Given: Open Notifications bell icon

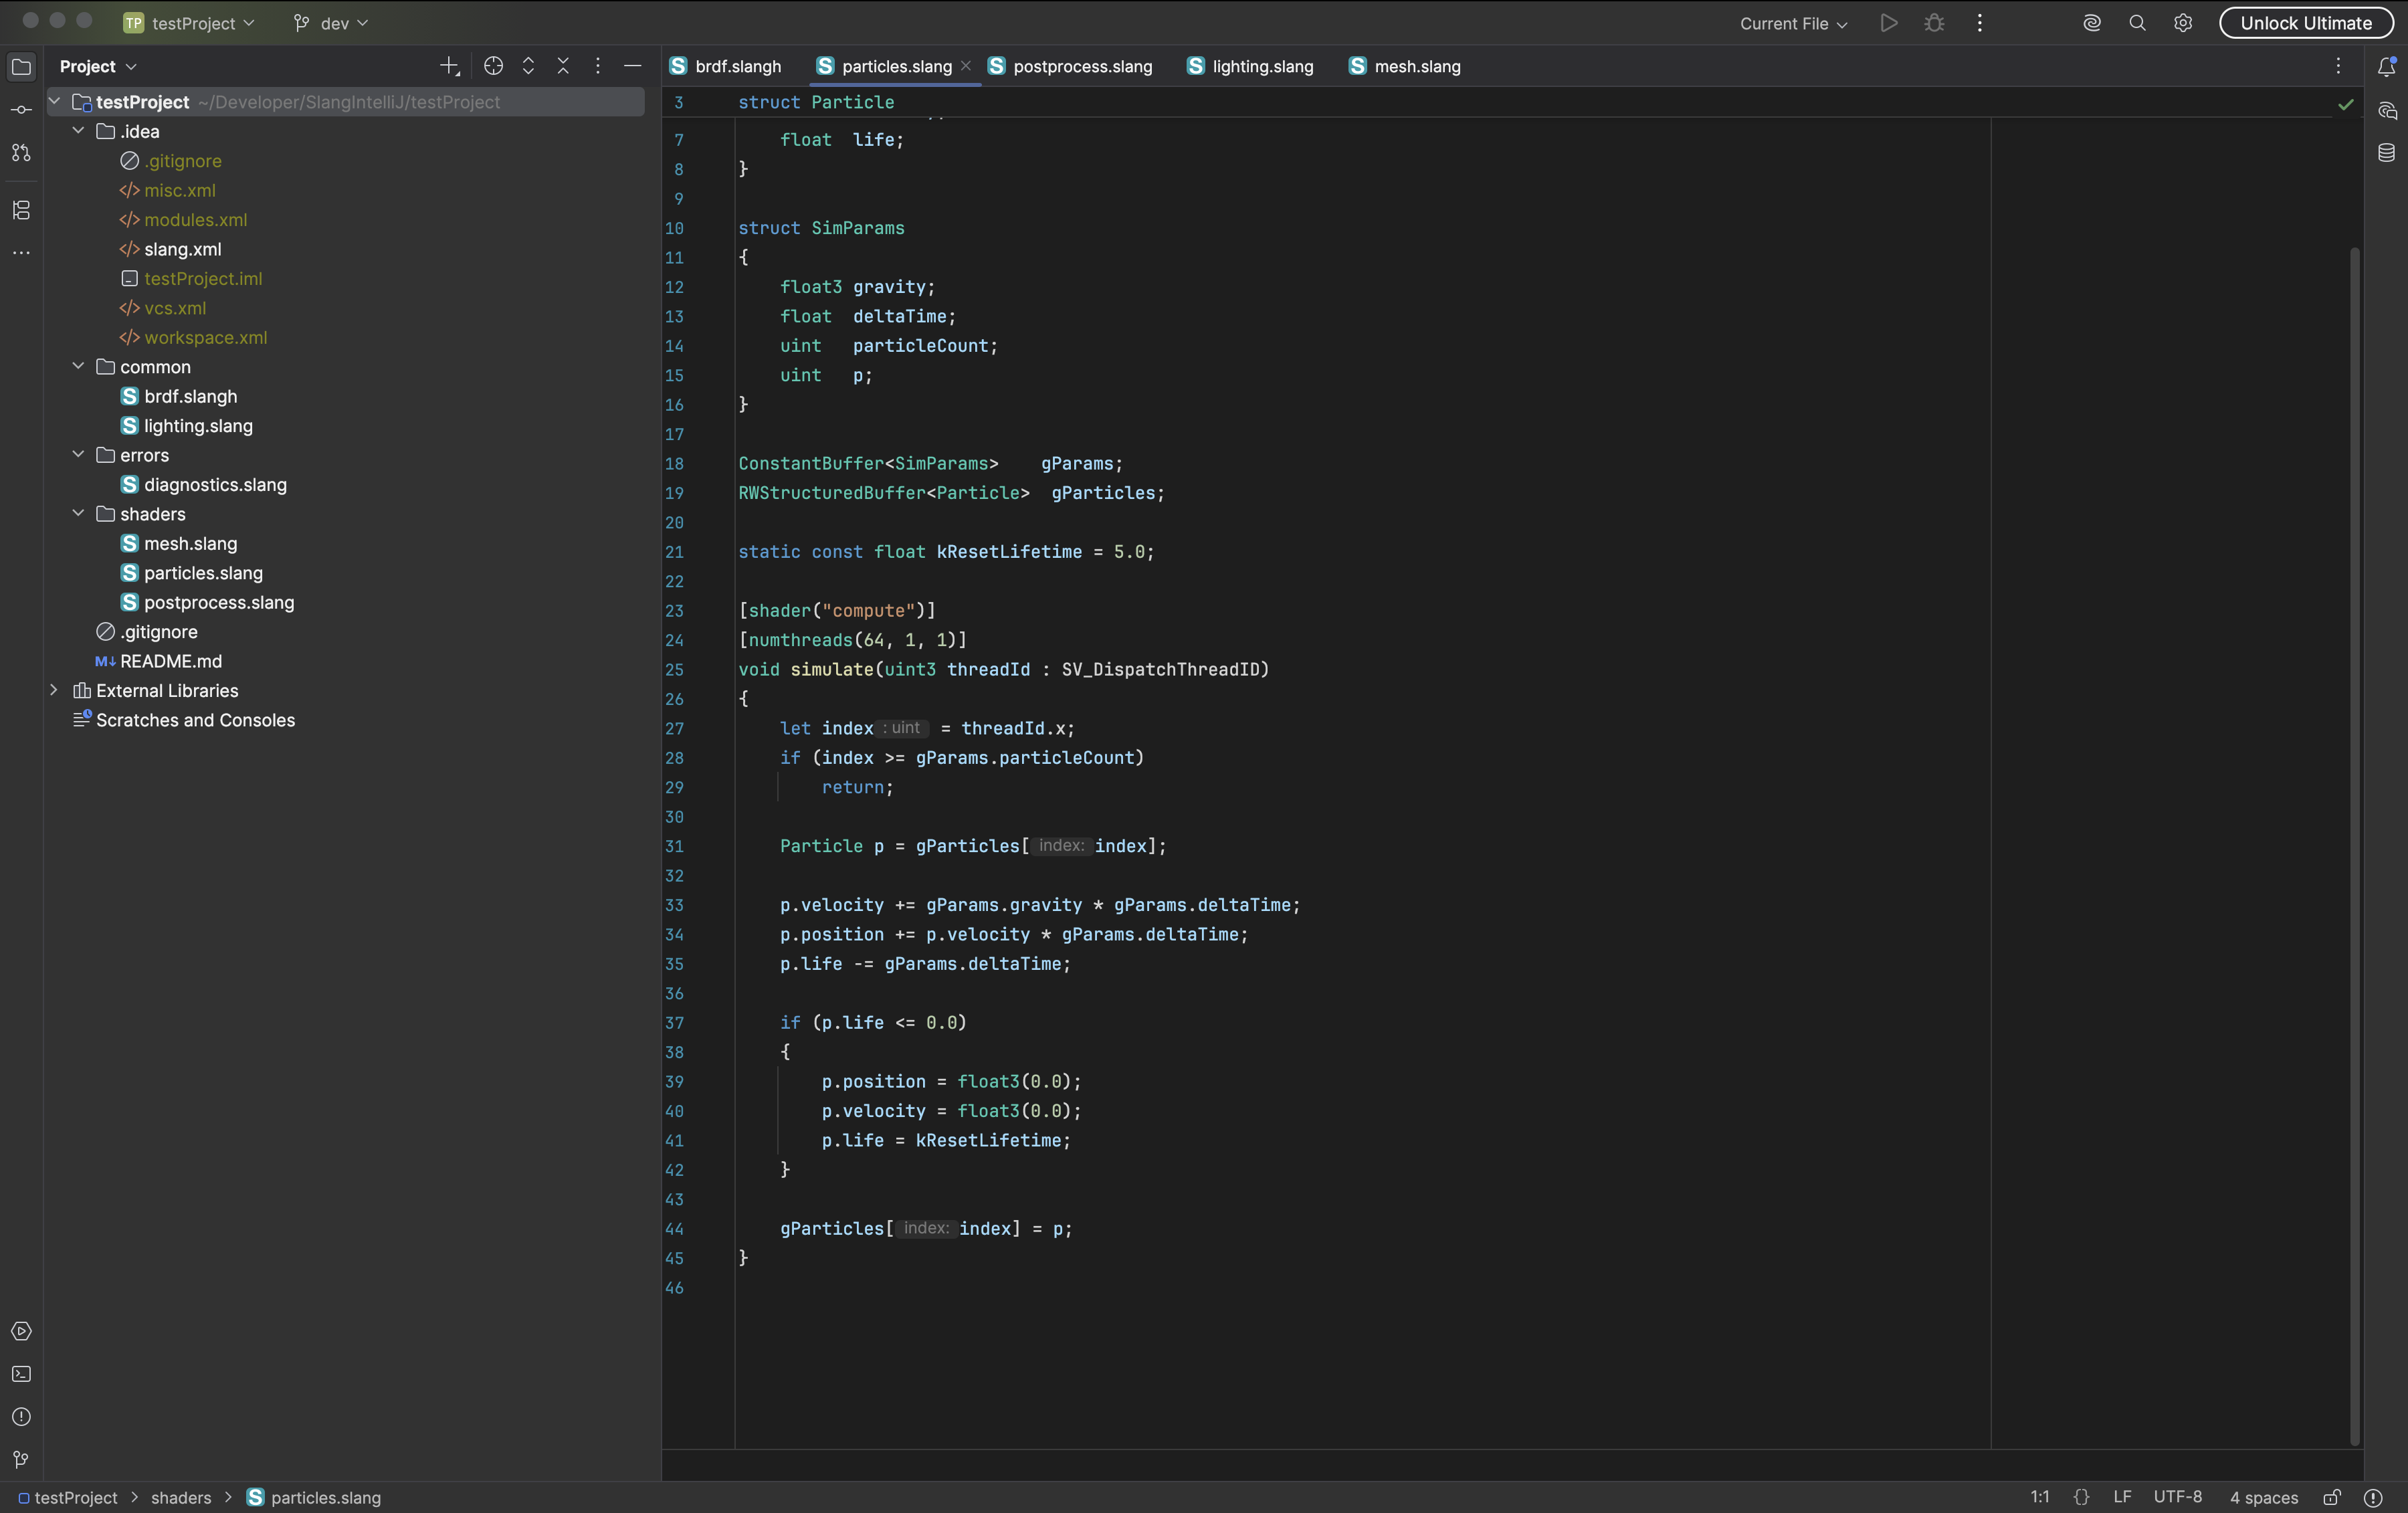Looking at the screenshot, I should (2387, 66).
